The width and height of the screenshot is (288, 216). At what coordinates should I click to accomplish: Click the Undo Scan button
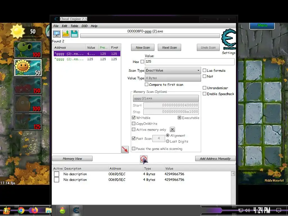[208, 47]
